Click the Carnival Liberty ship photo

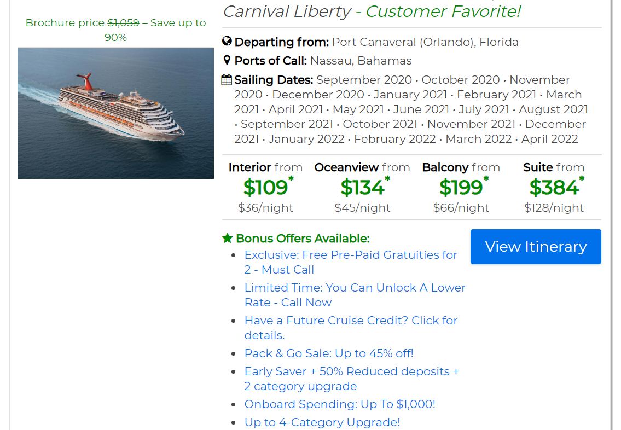(x=115, y=113)
